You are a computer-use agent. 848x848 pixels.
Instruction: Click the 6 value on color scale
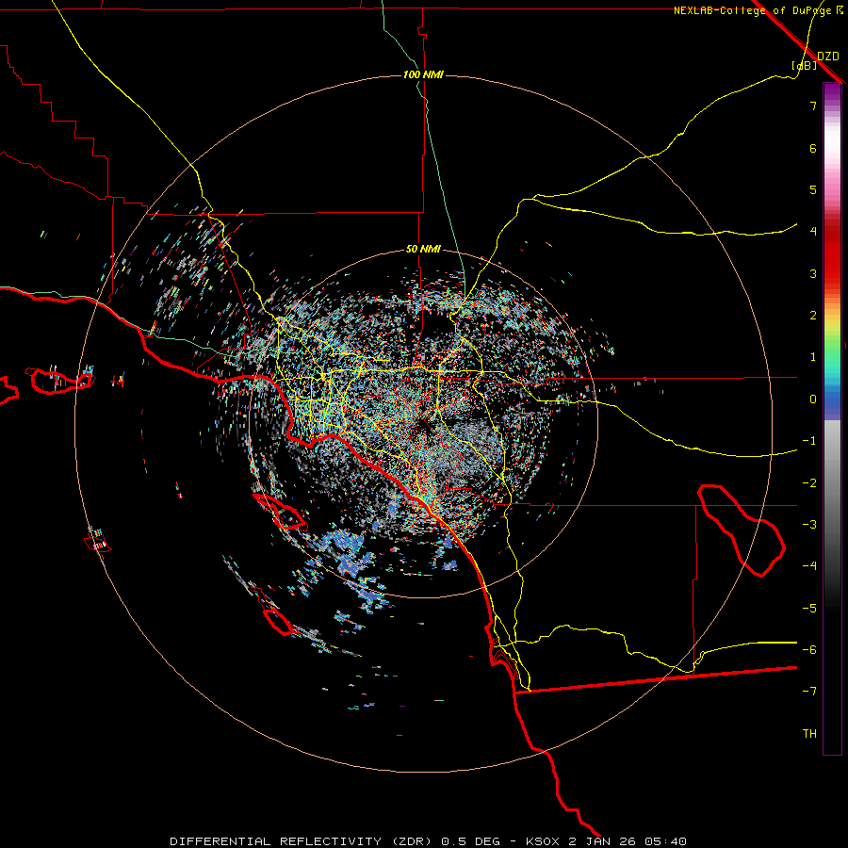pos(813,148)
